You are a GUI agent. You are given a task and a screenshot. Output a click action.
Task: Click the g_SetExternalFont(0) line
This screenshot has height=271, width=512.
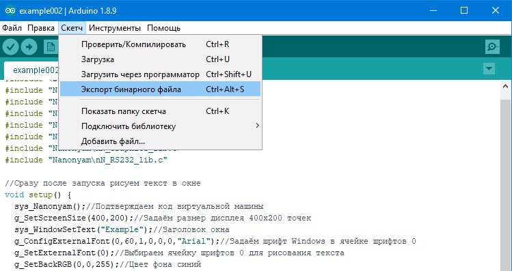click(179, 253)
